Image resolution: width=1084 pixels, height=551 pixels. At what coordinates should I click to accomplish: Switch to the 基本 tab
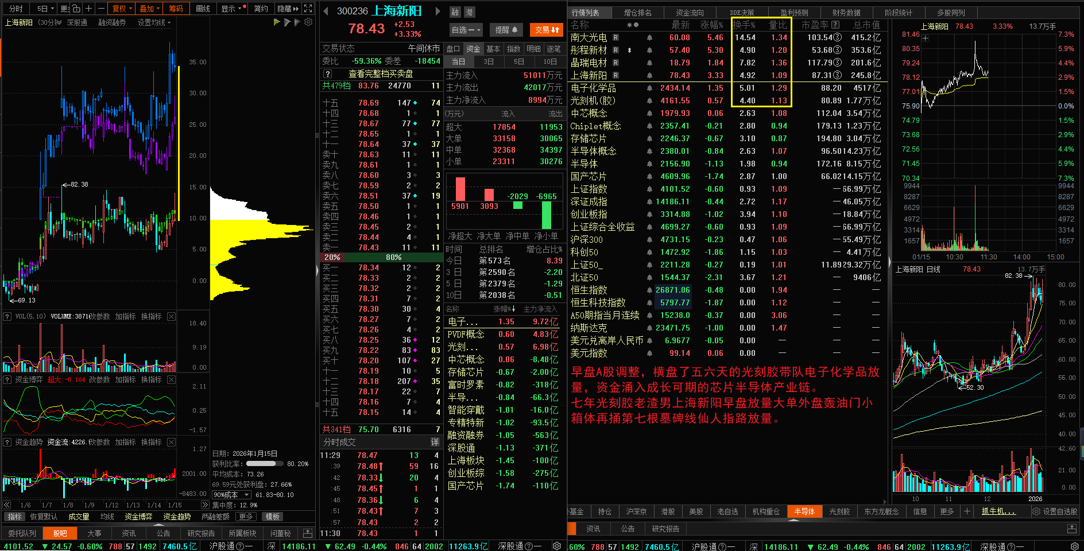pos(493,49)
